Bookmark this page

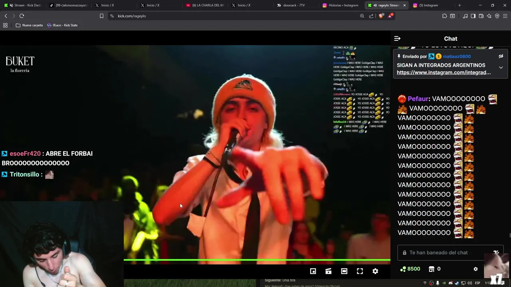[101, 16]
